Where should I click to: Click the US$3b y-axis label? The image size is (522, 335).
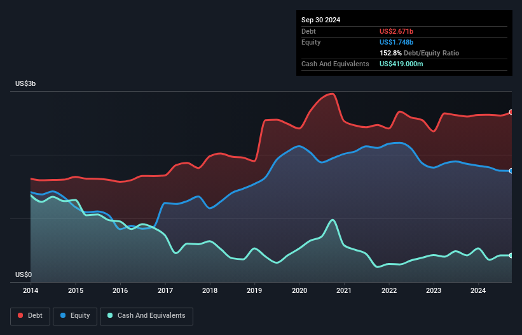25,83
